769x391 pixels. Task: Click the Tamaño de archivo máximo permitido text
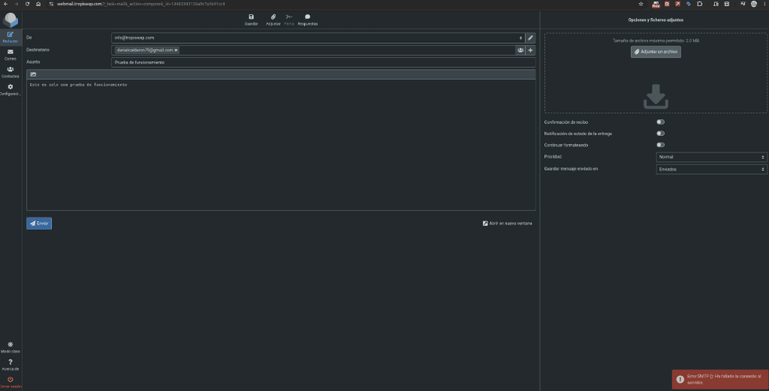point(656,41)
